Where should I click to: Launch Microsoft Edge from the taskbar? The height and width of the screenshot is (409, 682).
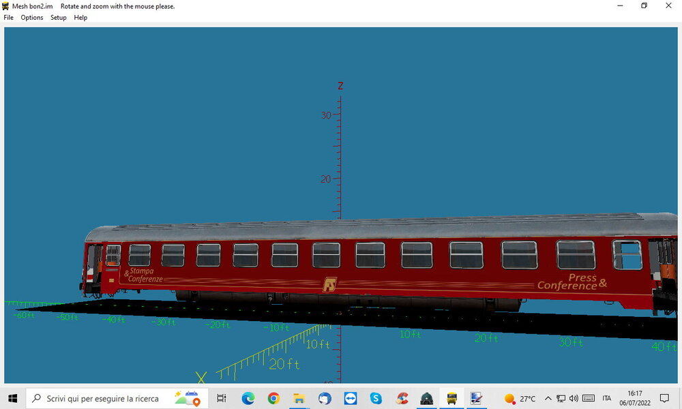click(248, 398)
